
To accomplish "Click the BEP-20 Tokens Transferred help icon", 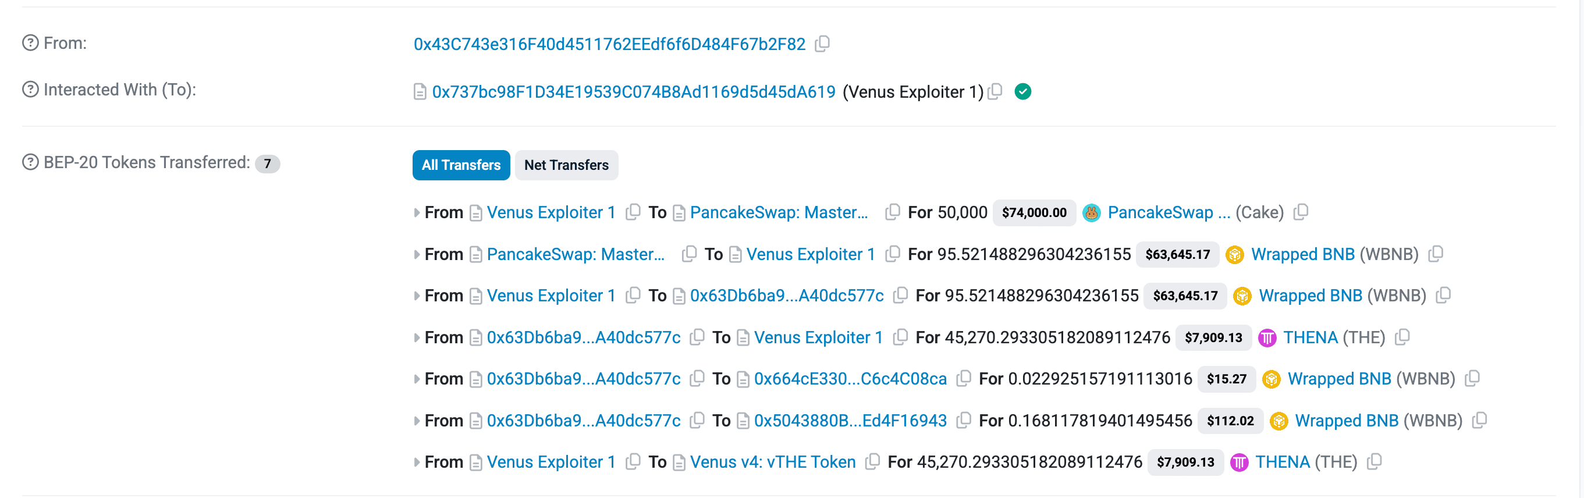I will tap(30, 162).
